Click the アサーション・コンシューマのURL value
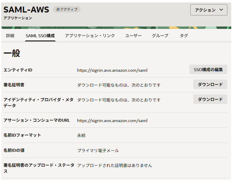 112,121
